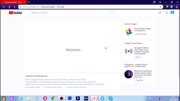
Task: Open the create video camera icon
Action: pyautogui.click(x=160, y=13)
